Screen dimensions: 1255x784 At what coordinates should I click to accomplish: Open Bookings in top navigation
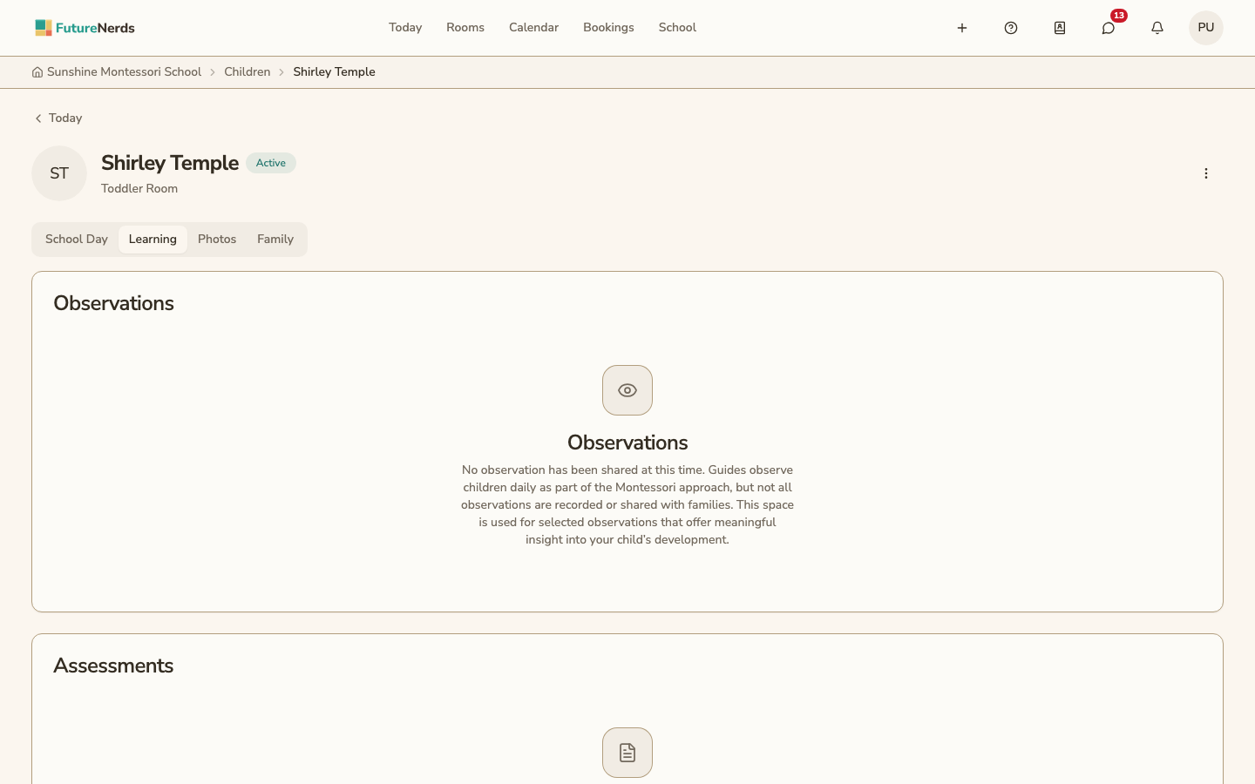pos(608,28)
